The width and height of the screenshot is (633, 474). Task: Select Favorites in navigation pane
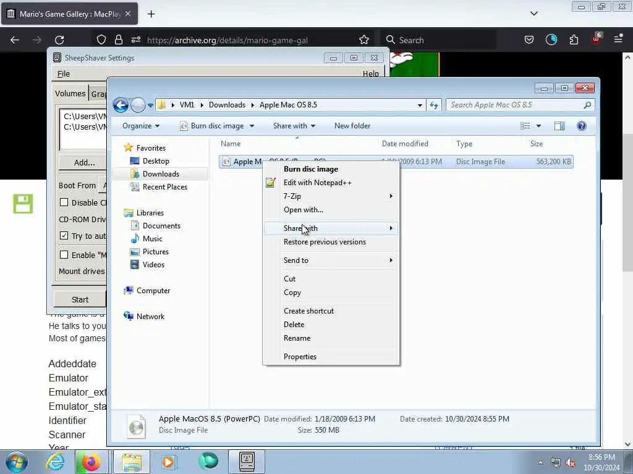(x=151, y=148)
